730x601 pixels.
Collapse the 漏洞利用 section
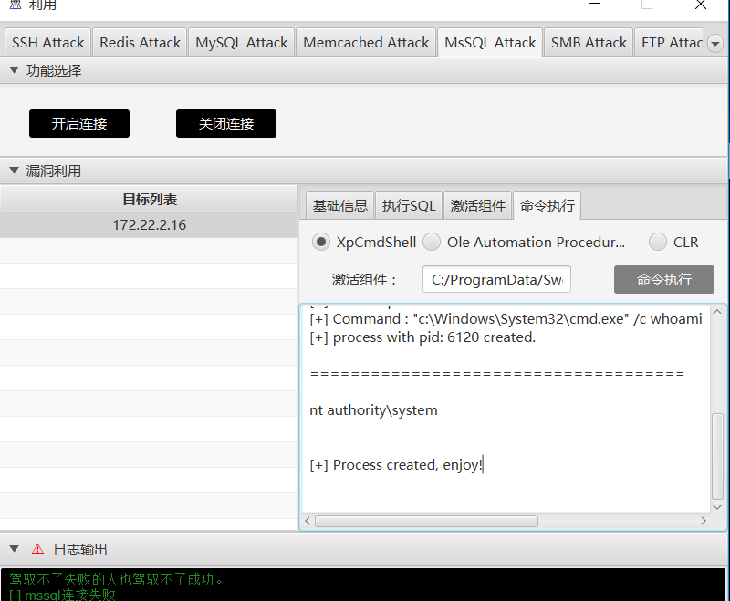15,171
